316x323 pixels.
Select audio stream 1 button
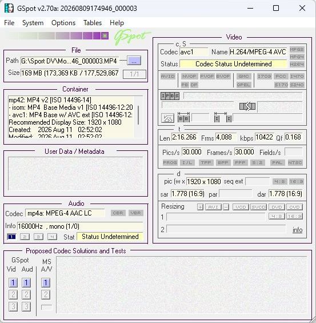coord(11,237)
